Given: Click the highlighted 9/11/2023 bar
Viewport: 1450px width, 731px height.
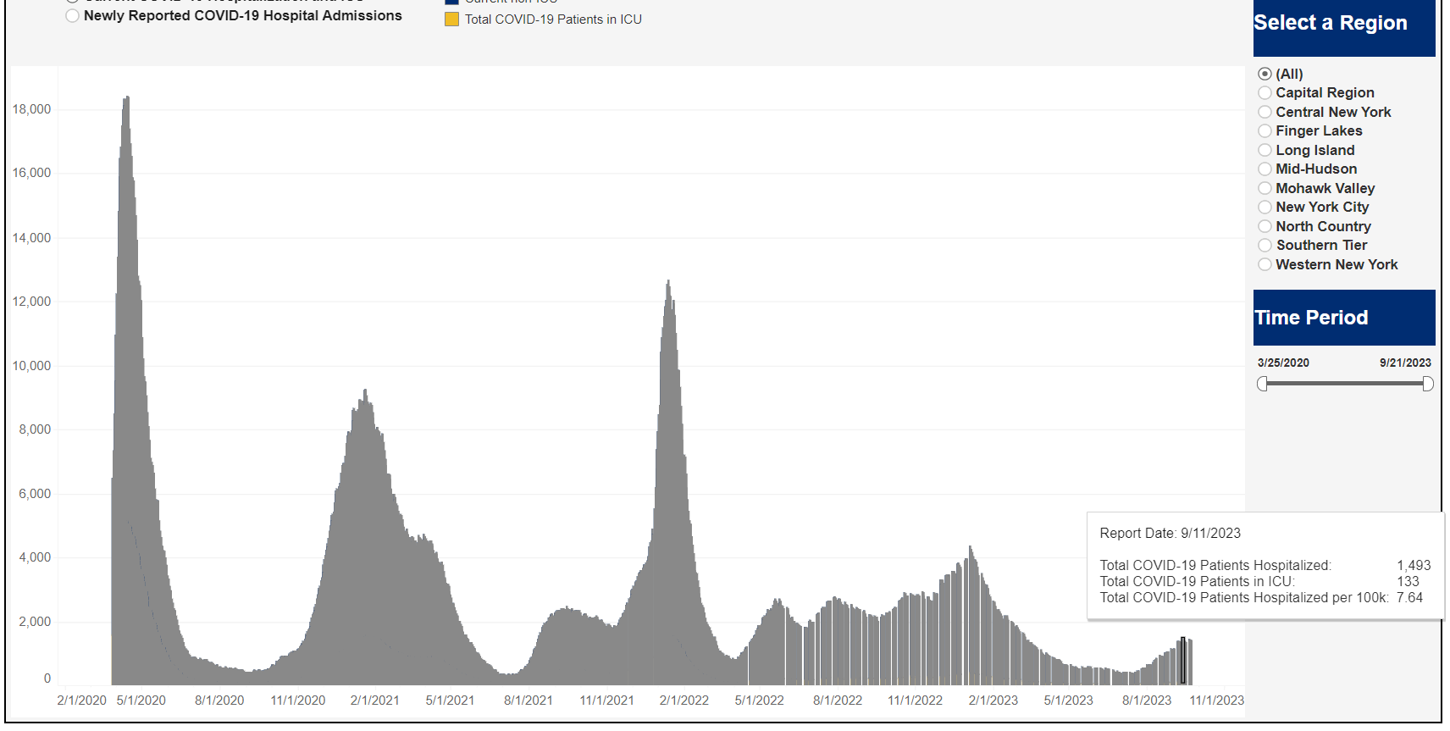Looking at the screenshot, I should coord(1183,662).
